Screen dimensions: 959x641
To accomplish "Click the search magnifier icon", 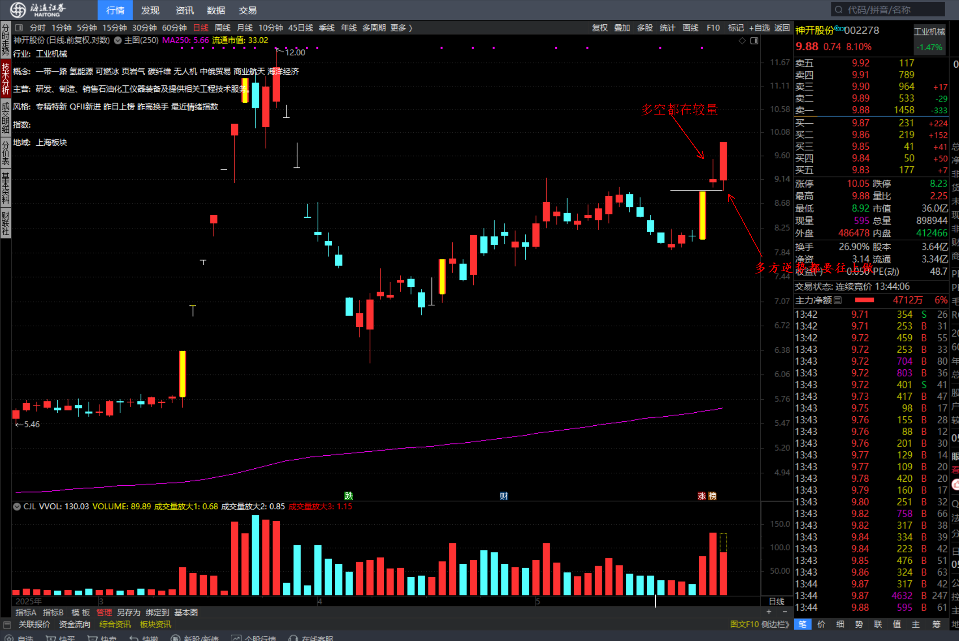I will pos(838,10).
